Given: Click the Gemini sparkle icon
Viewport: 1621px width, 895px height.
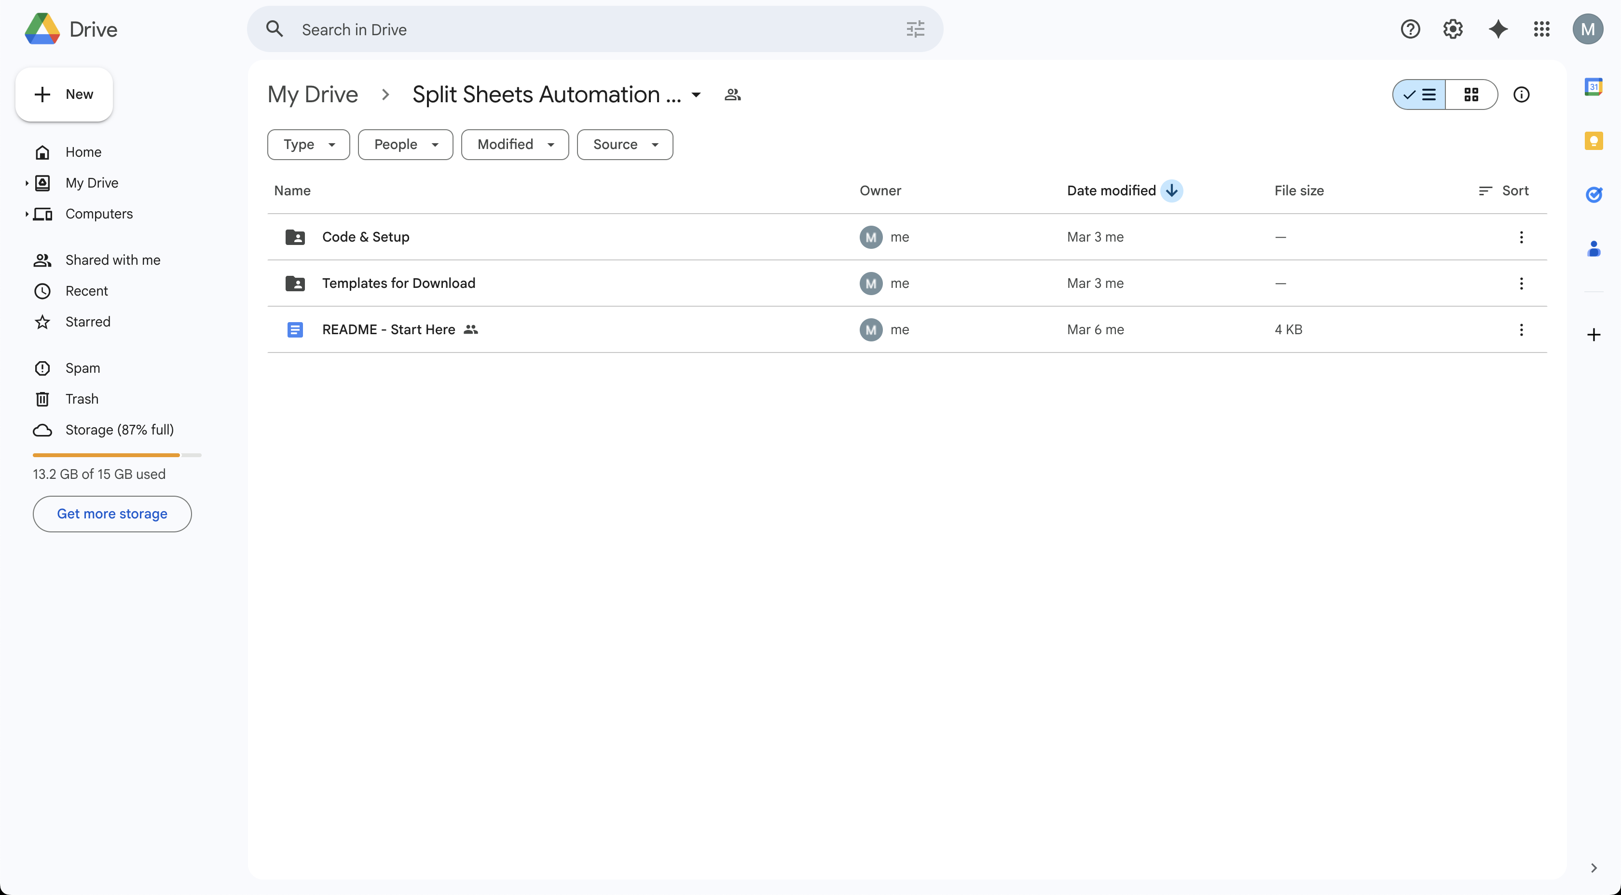Looking at the screenshot, I should (1497, 29).
